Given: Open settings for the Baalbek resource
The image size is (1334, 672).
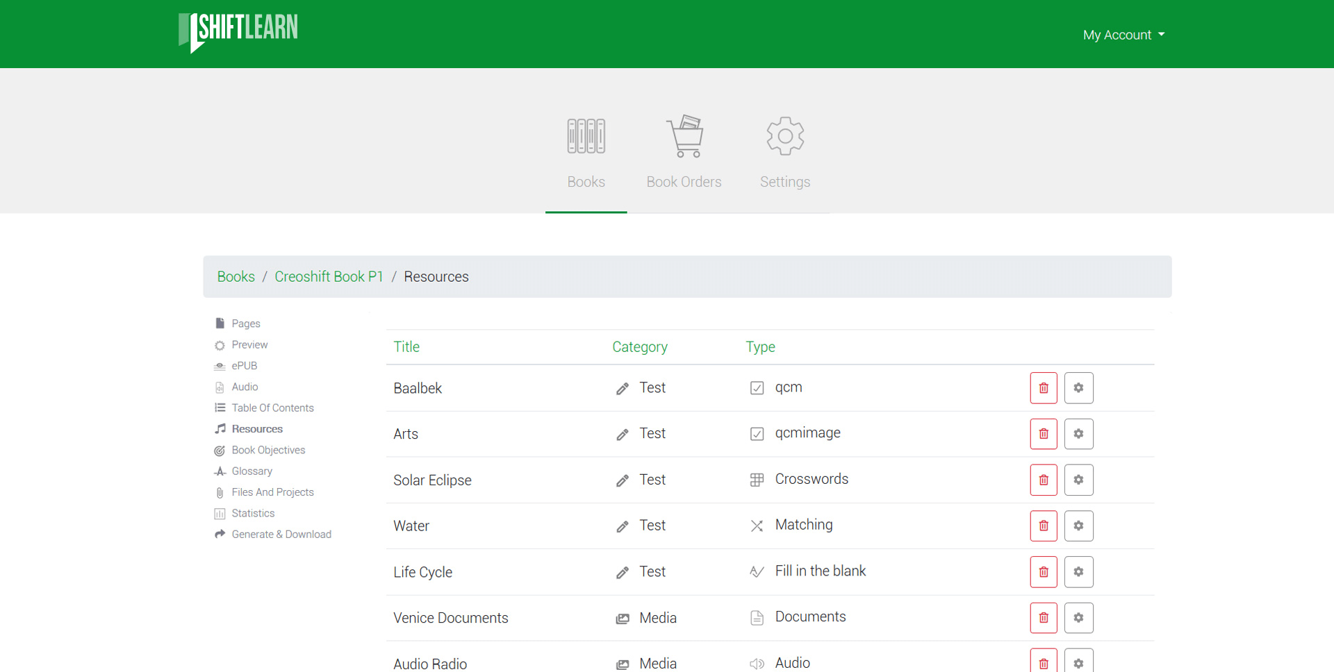Looking at the screenshot, I should (1078, 388).
